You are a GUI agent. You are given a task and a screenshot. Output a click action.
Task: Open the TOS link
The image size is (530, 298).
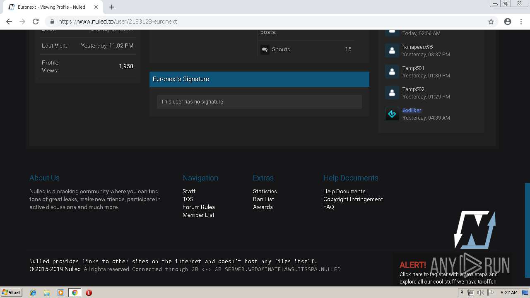(188, 199)
